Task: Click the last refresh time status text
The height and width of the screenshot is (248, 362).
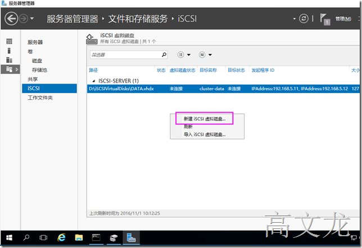Action: point(124,213)
